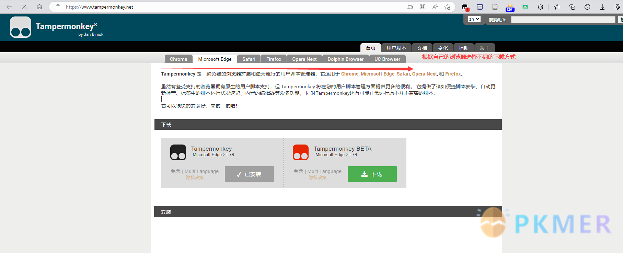Open the Favorites list icon
This screenshot has width=623, height=253.
pos(557,7)
